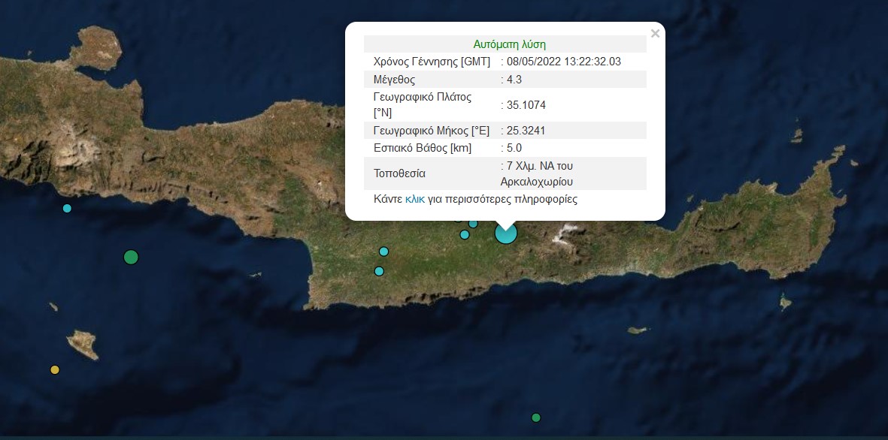The image size is (888, 440).
Task: Select the large green marker southwest of Crete
Action: point(131,258)
